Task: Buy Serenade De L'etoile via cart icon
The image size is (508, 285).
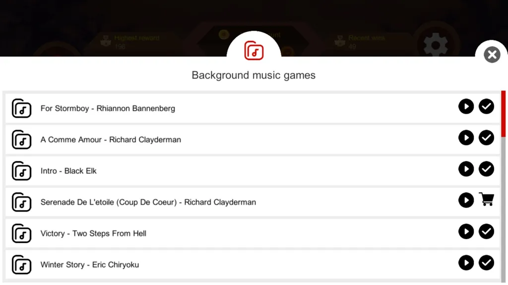Action: 486,199
